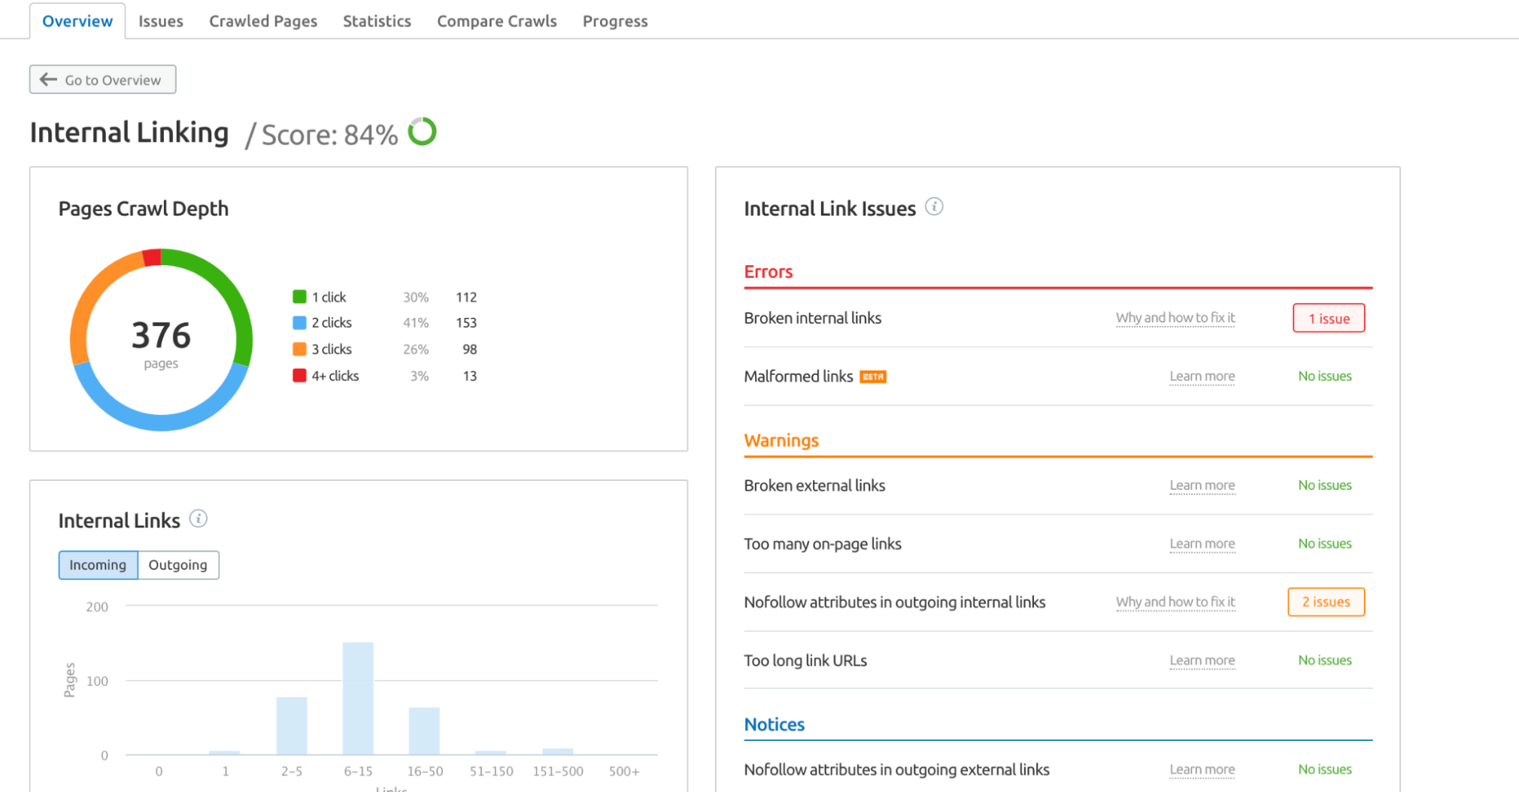Click the red 4+ clicks legend swatch
Screen dimensions: 1519x792
click(299, 376)
